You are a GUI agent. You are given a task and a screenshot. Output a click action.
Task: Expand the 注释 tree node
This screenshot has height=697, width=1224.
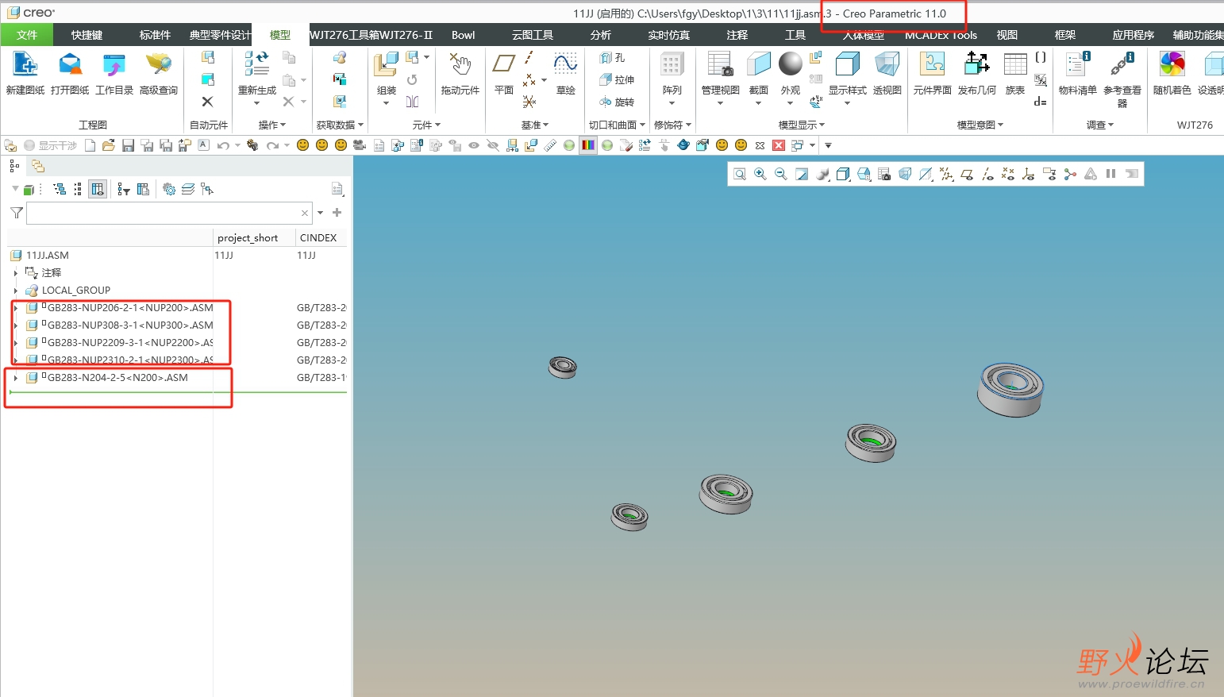pyautogui.click(x=15, y=273)
